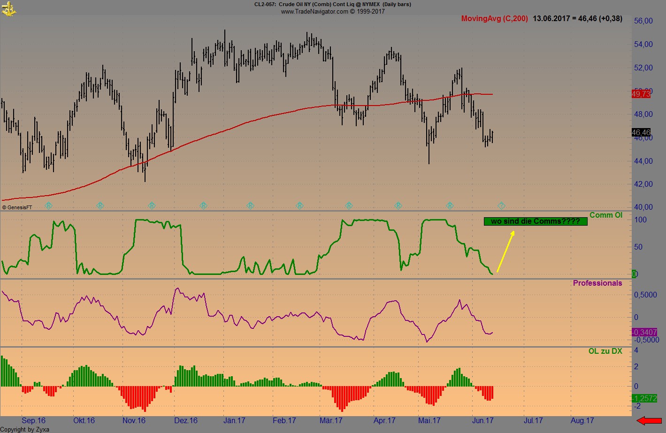Toggle the Comm OI panel label
The image size is (666, 433).
606,215
